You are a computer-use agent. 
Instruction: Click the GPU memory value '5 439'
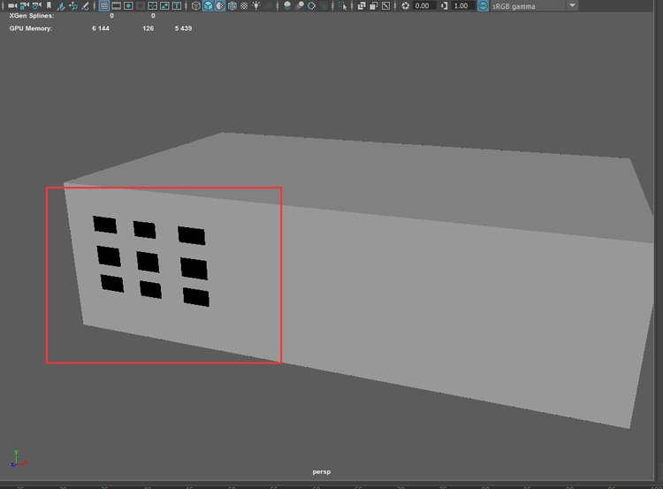[x=183, y=28]
